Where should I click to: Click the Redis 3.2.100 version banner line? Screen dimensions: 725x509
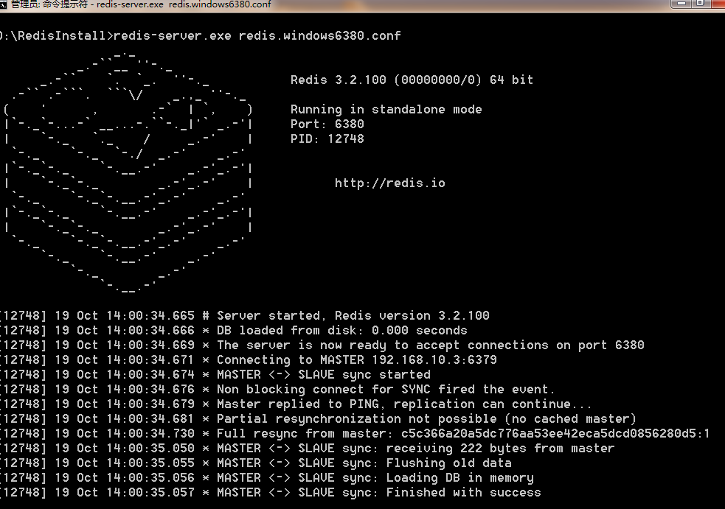click(x=412, y=80)
